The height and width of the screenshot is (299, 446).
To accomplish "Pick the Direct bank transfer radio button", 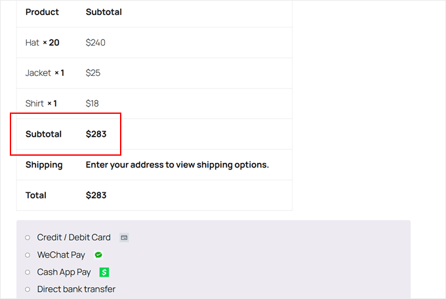I will (28, 289).
